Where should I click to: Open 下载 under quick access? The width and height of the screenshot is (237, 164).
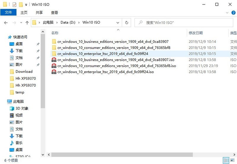(19, 51)
